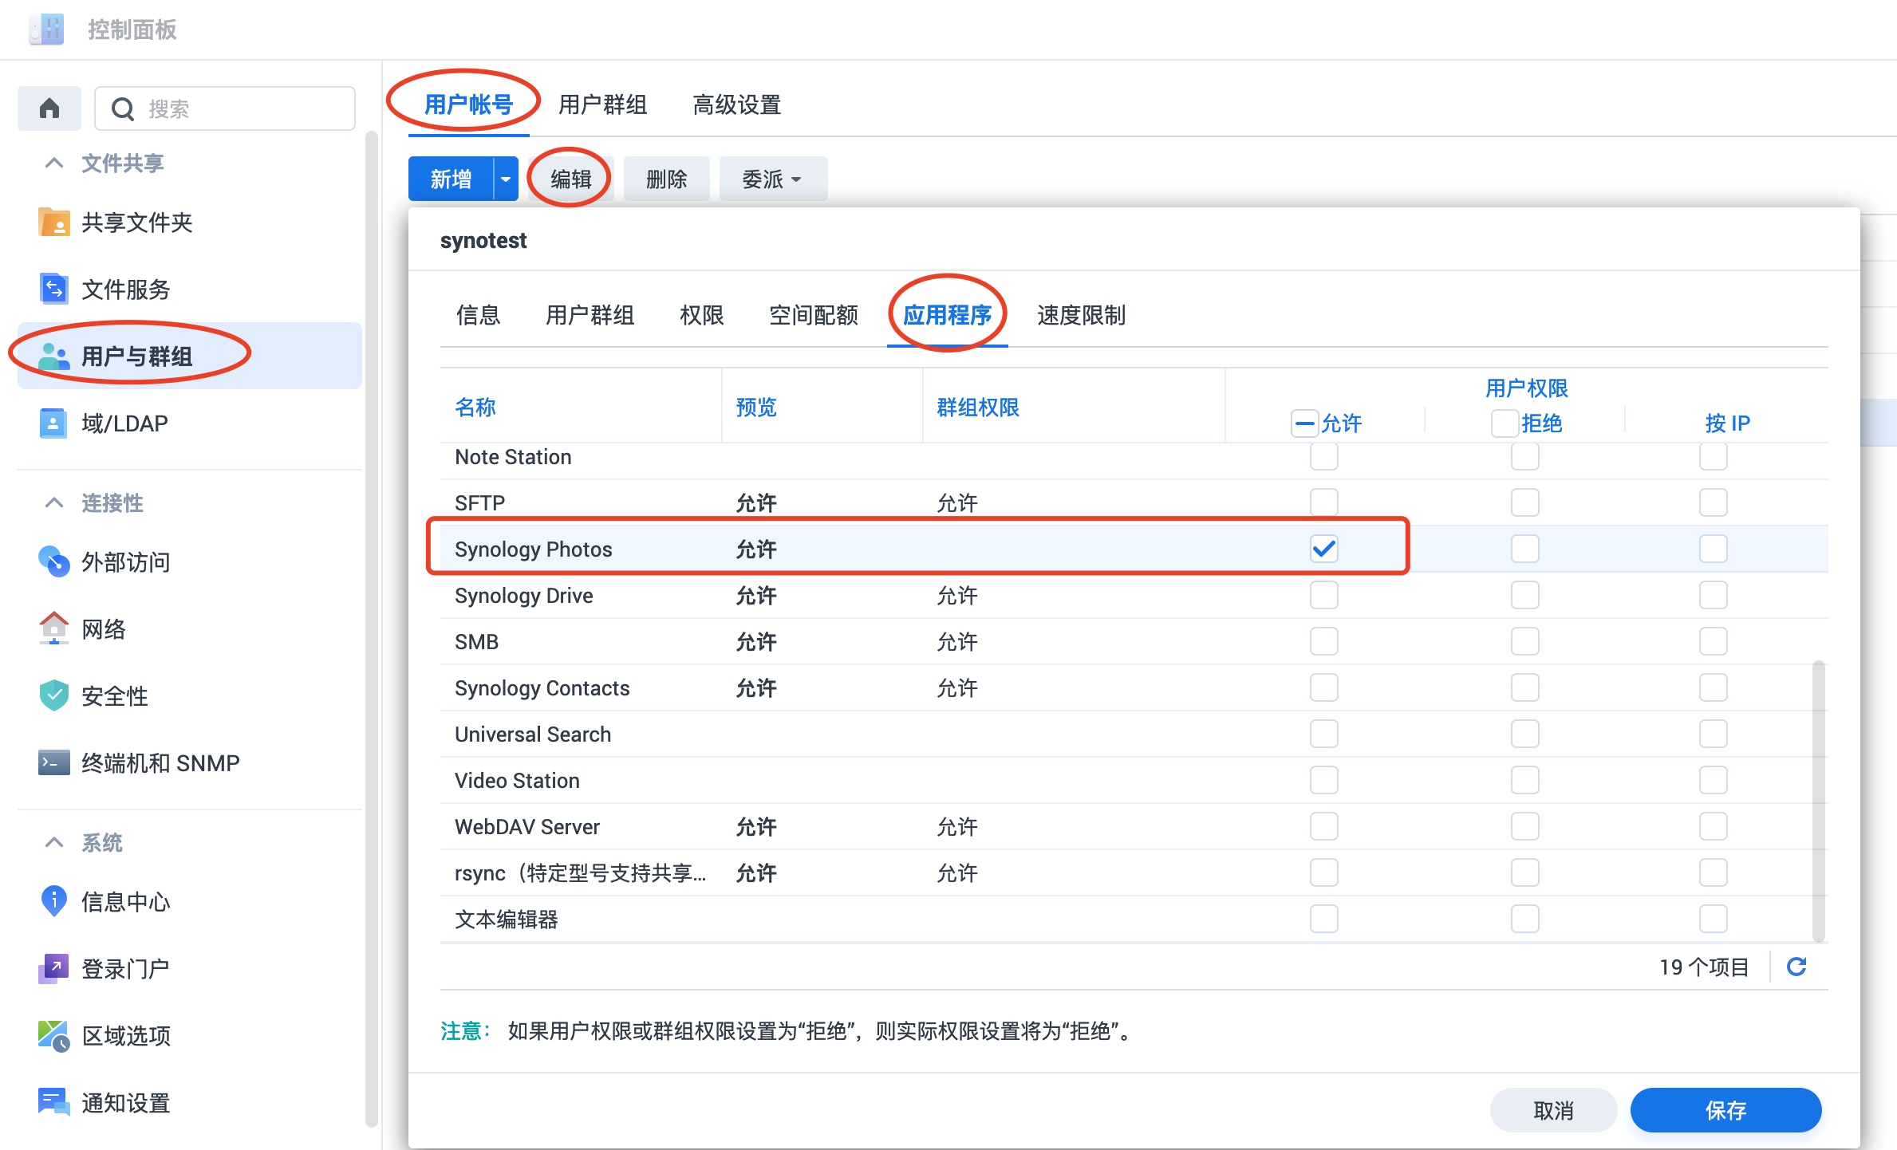This screenshot has width=1897, height=1150.
Task: Open the 权限 tab
Action: point(702,315)
